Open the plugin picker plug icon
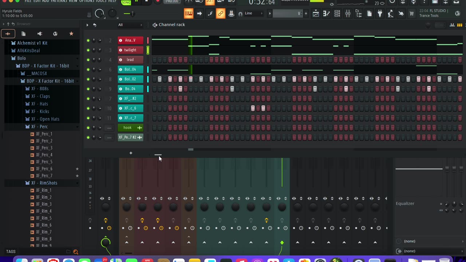Screen dimensions: 466x262 pyautogui.click(x=380, y=13)
